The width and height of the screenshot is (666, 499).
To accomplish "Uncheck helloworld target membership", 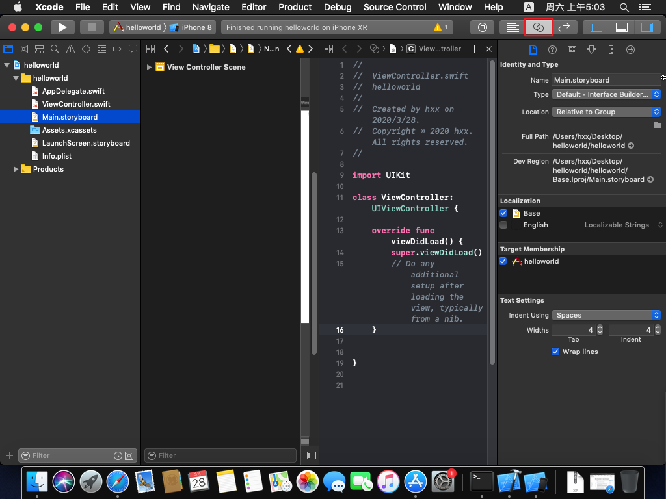I will click(503, 261).
